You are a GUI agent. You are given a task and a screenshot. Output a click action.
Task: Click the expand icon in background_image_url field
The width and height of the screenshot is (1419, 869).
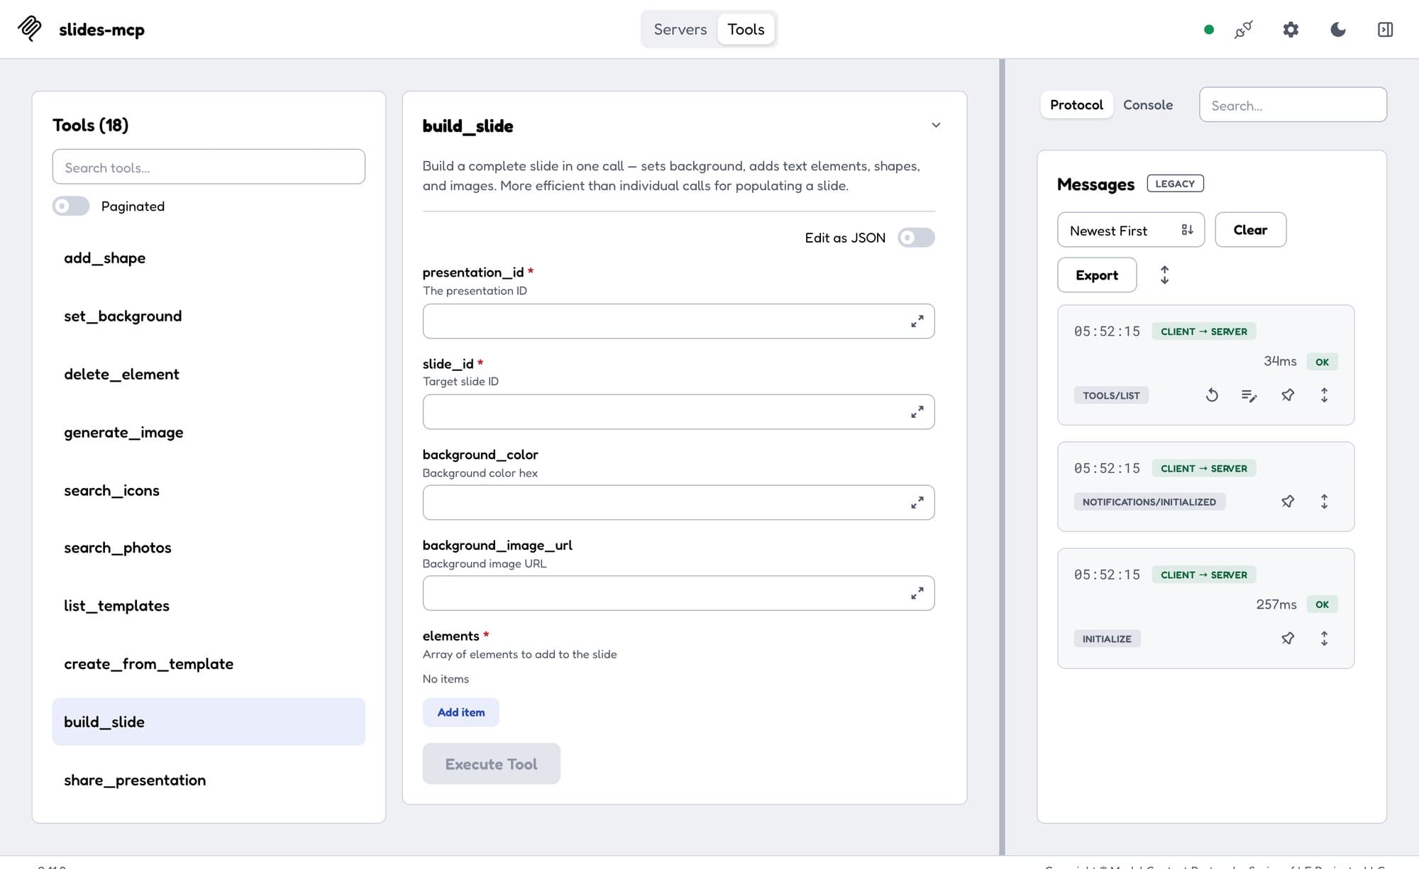pyautogui.click(x=917, y=594)
